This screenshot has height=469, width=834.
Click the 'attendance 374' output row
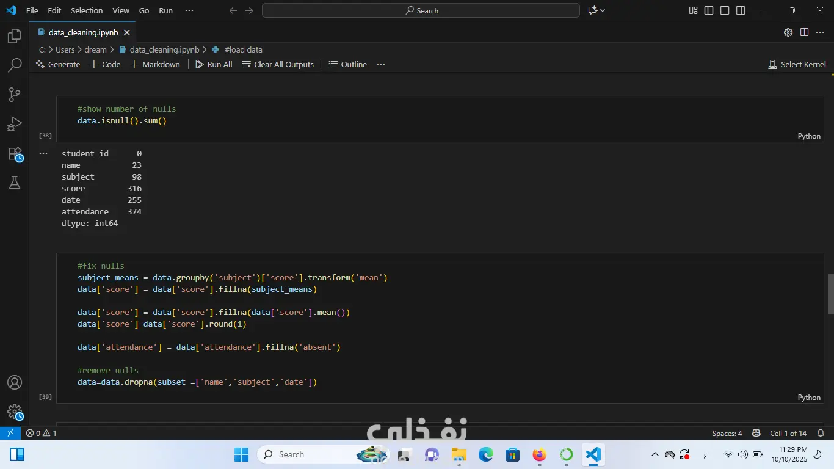101,211
